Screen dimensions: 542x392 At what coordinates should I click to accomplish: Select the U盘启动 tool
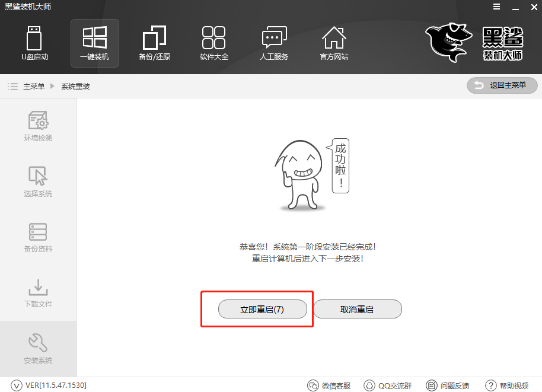coord(34,43)
